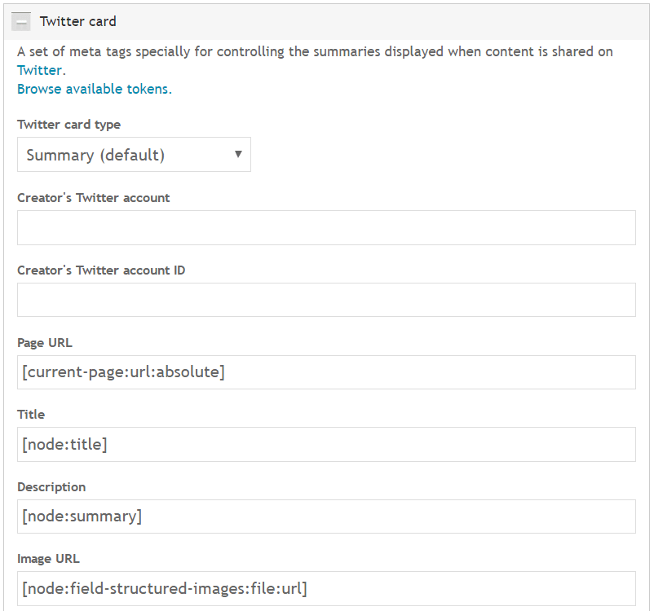Click the collapse icon next to Twitter card
This screenshot has width=654, height=611.
20,21
